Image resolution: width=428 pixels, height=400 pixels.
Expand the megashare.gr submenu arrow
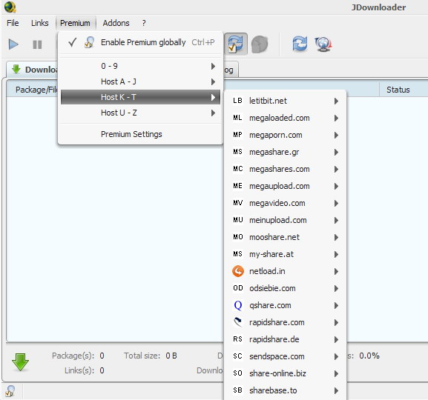[336, 152]
